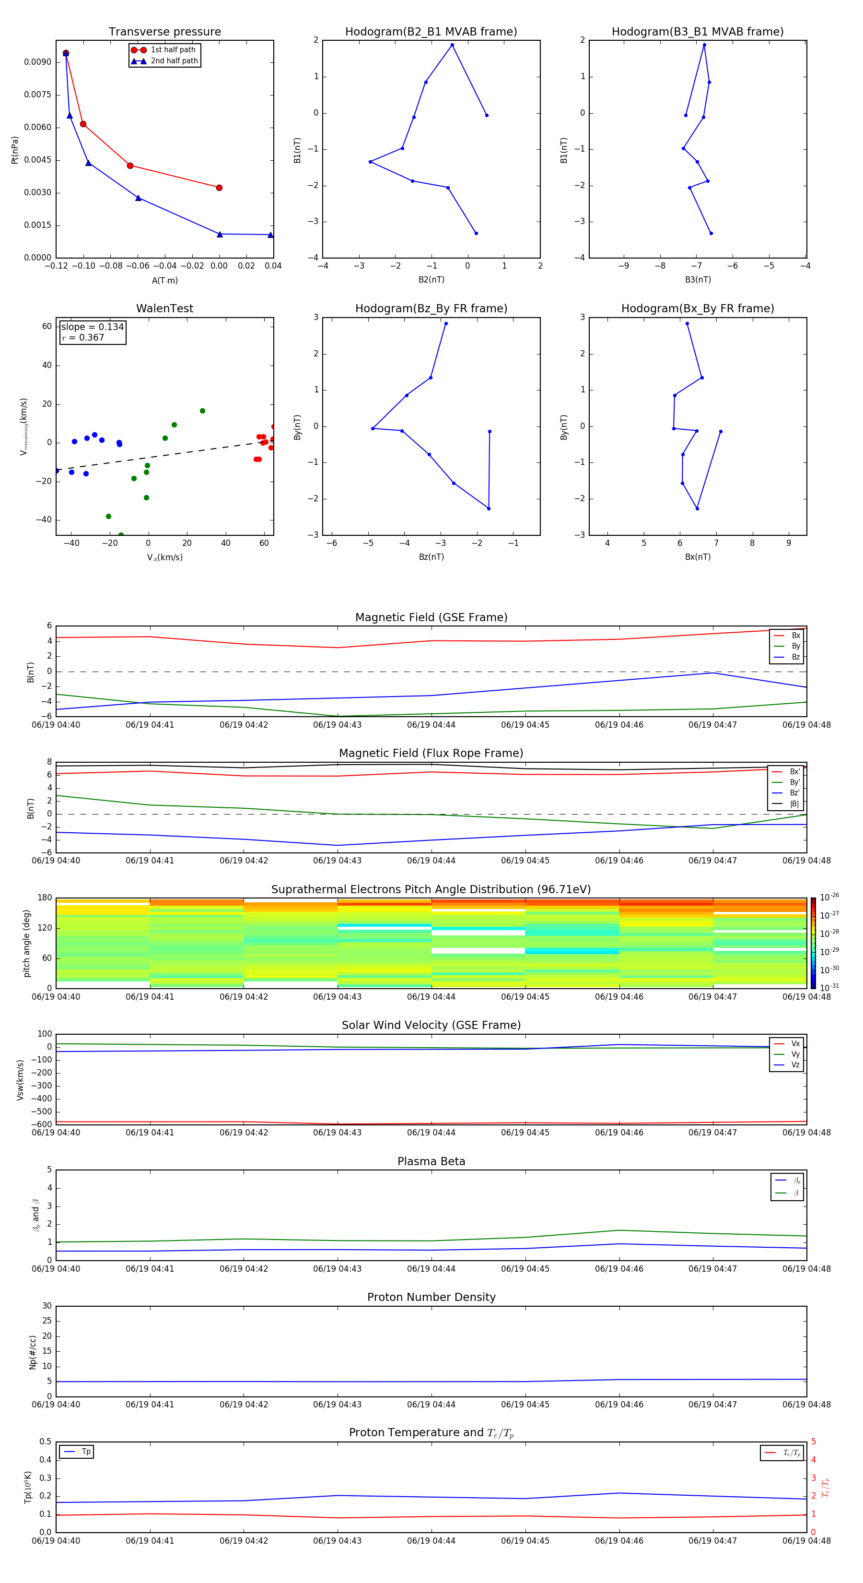Click the 'WalenTest' plot title
Viewport: 863px width, 1583px height.
coord(164,308)
